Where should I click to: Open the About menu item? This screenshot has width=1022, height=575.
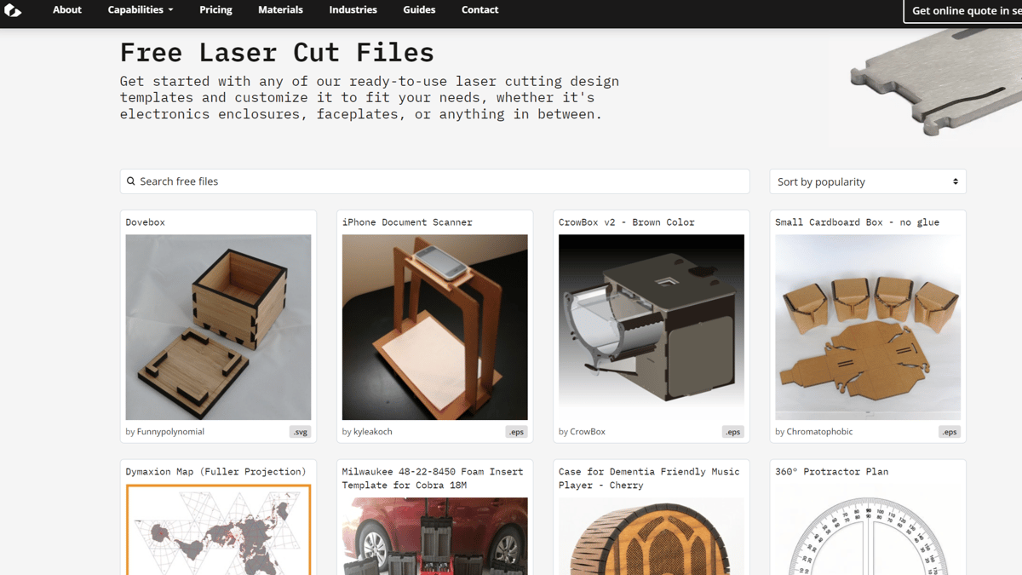67,10
